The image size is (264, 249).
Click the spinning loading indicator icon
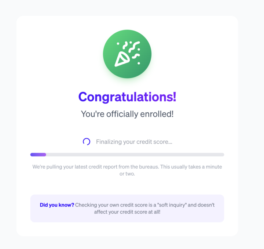click(x=87, y=142)
